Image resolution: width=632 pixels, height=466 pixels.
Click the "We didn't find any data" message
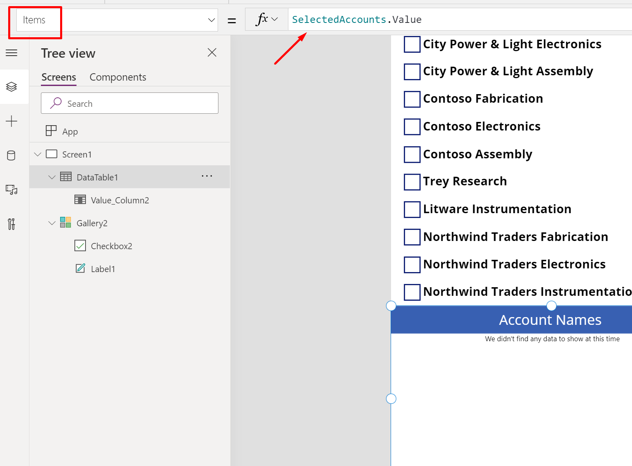(552, 339)
